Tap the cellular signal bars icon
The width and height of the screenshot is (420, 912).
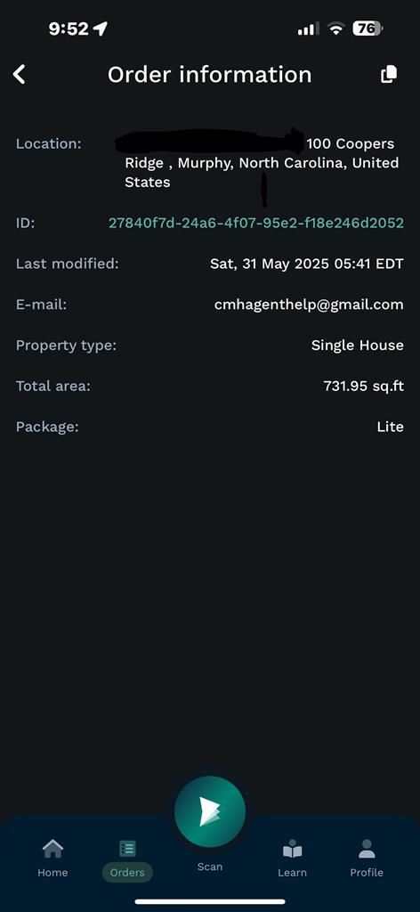coord(307,28)
